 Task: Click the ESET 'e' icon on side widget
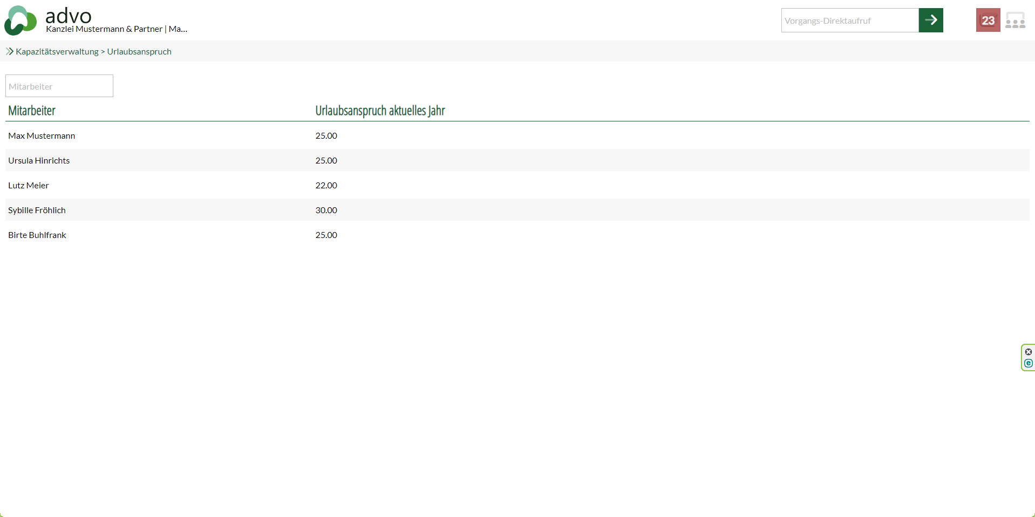point(1028,364)
